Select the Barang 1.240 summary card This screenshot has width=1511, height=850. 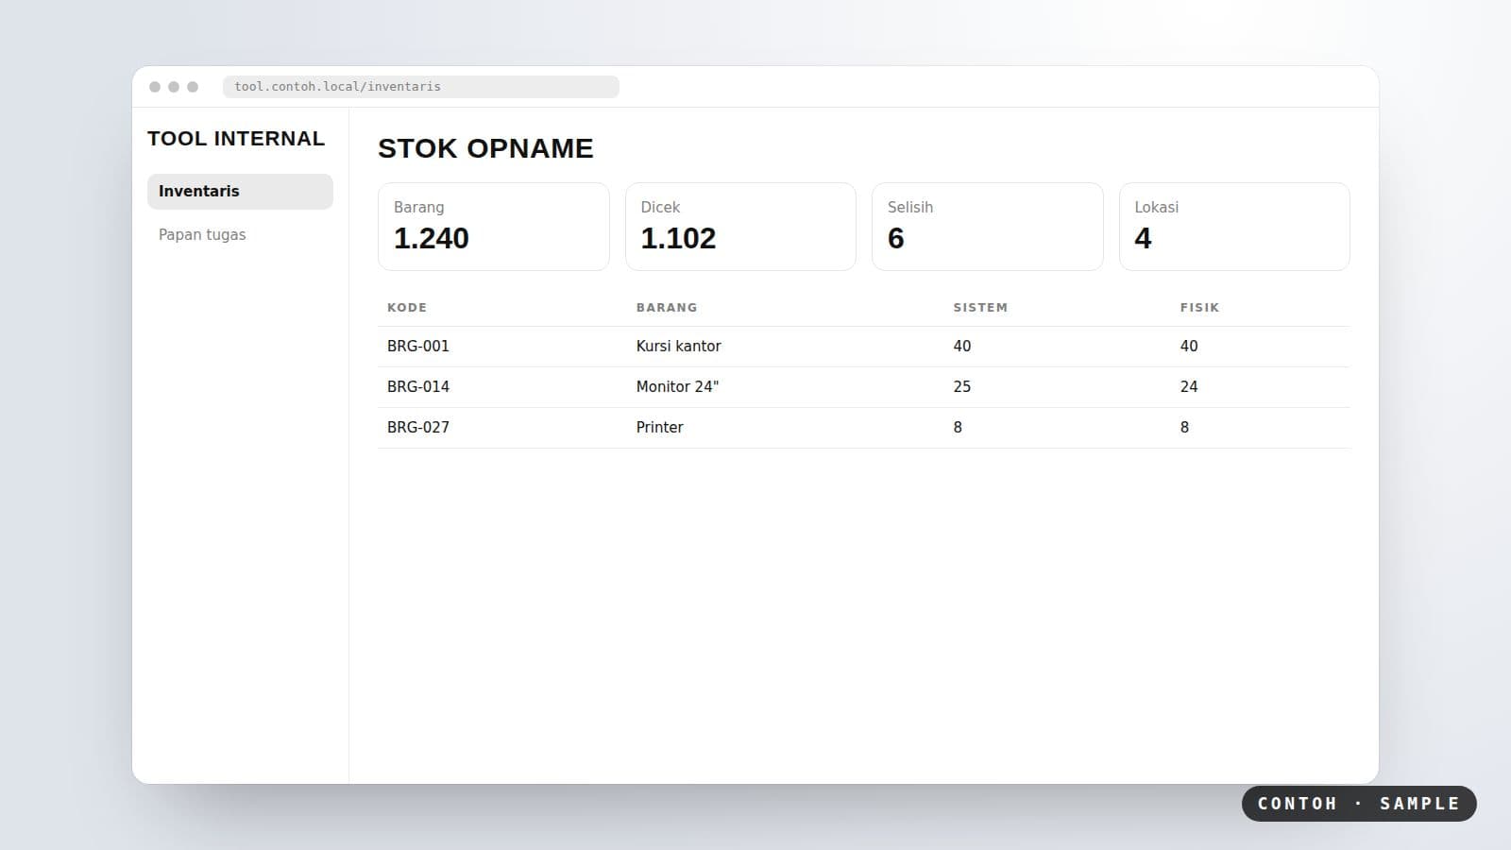click(x=494, y=227)
